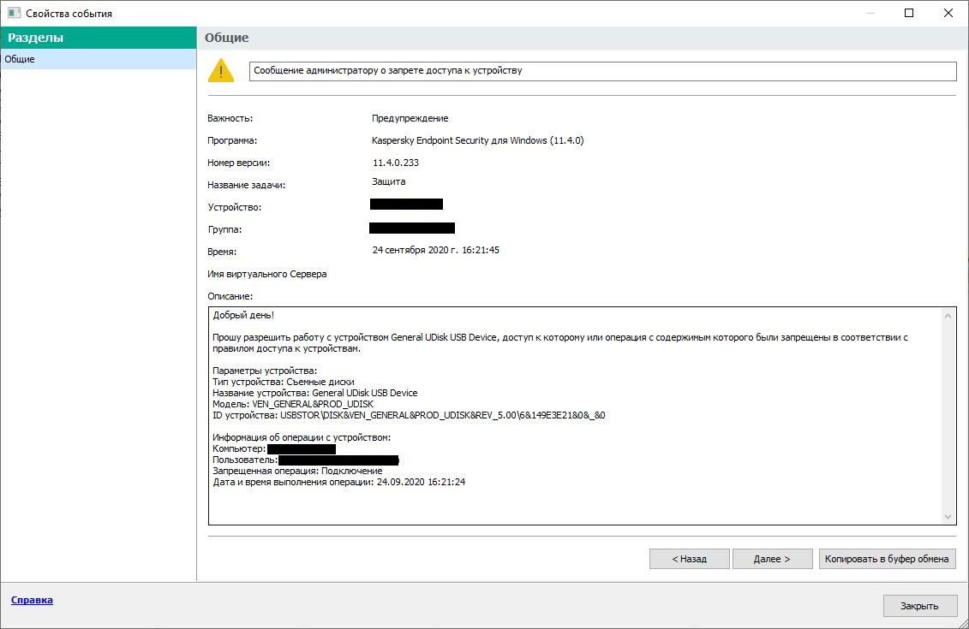Screen dimensions: 969x629
Task: Click the Дата и время выполнения операции line
Action: point(339,482)
